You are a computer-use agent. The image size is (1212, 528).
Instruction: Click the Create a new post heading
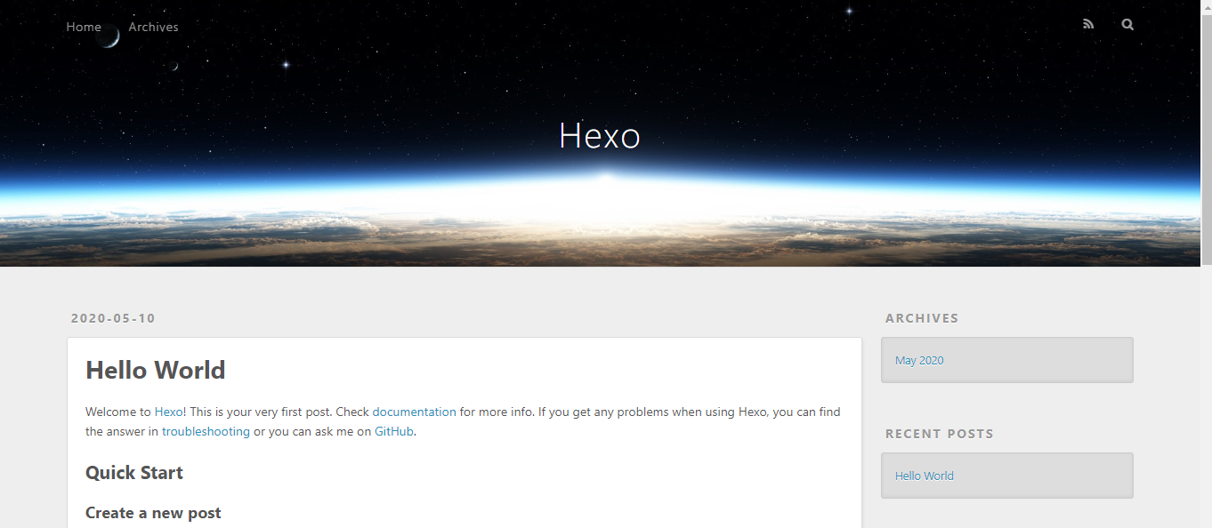point(153,513)
